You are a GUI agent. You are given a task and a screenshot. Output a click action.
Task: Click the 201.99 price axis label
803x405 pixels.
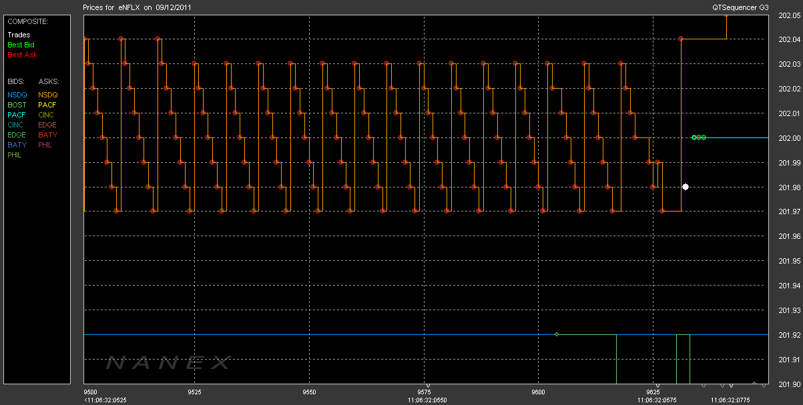[x=789, y=163]
